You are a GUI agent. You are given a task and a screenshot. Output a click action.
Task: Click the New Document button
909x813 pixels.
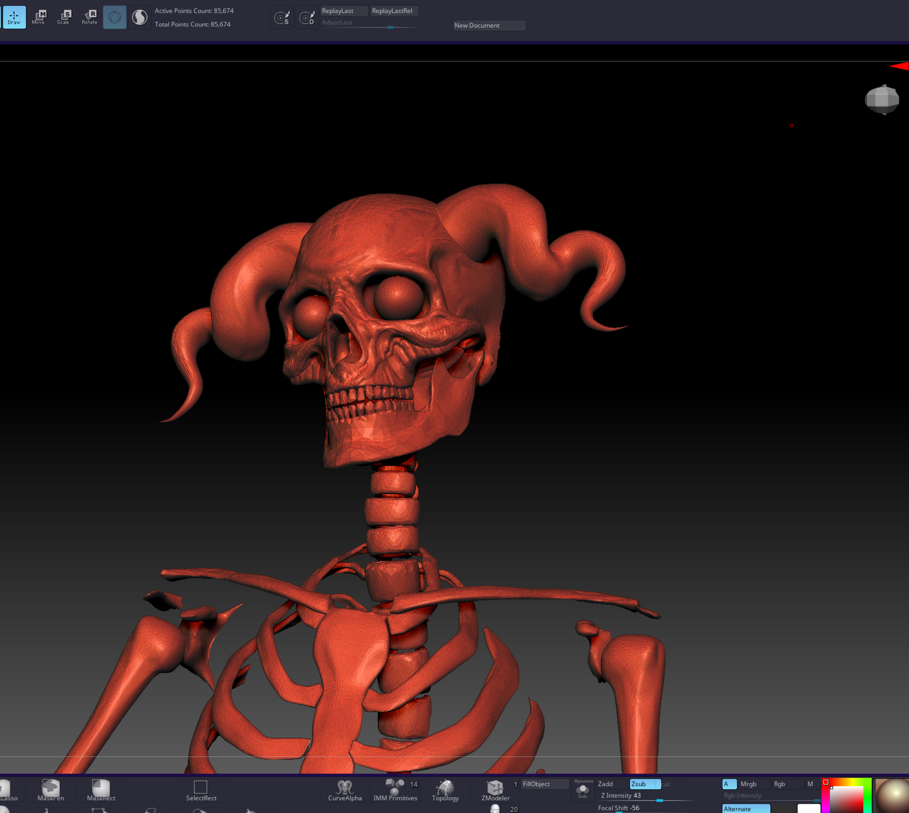(489, 25)
